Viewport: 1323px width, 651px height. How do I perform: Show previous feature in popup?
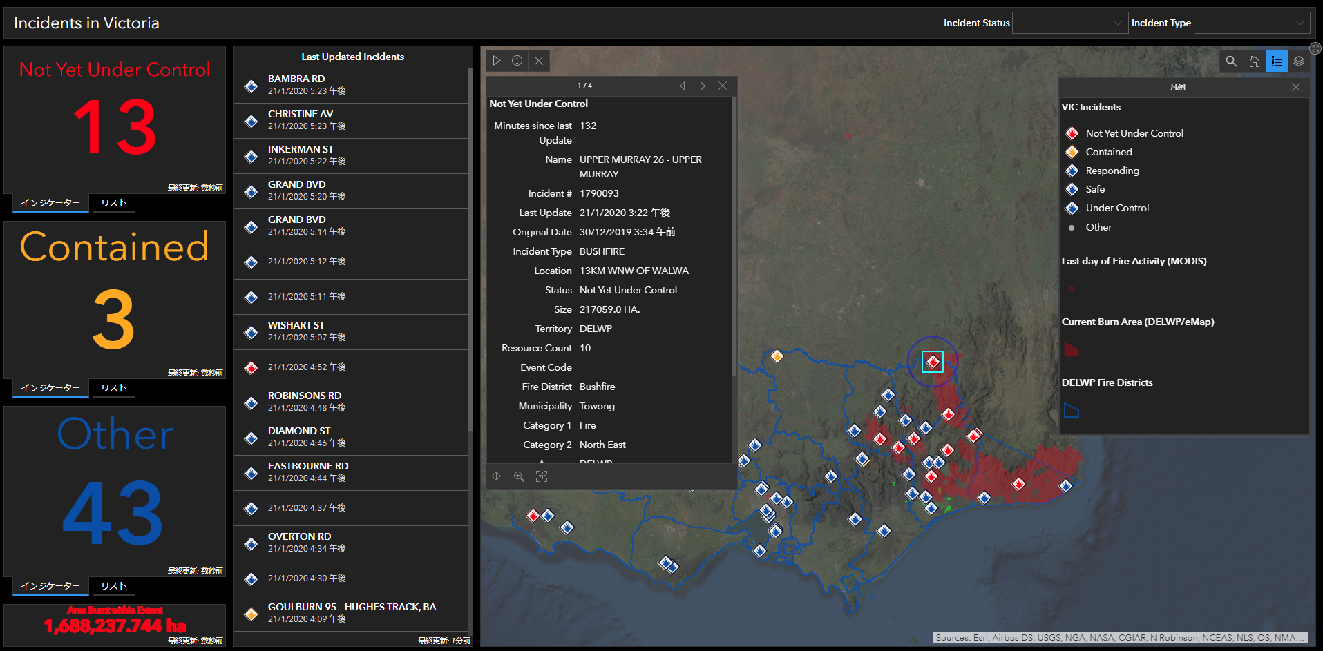click(x=683, y=86)
